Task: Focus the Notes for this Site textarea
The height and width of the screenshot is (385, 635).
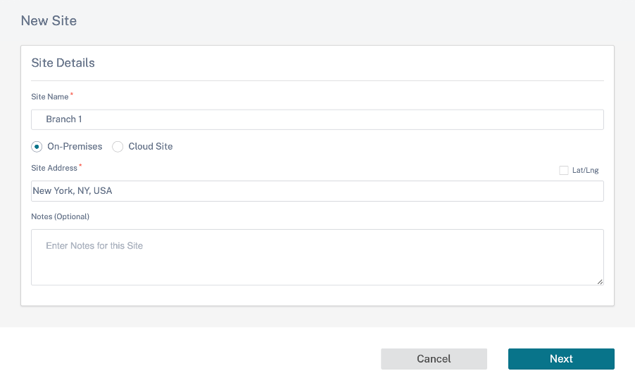Action: pos(317,257)
